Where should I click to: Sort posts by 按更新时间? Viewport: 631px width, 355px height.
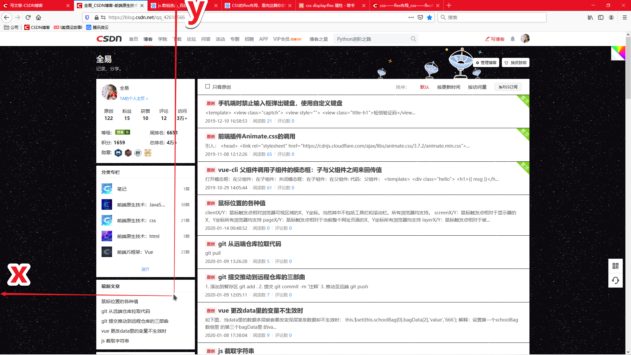point(449,87)
